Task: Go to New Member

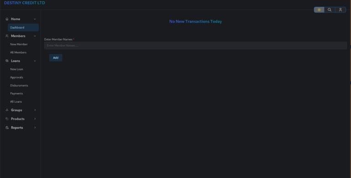Action: coord(19,44)
